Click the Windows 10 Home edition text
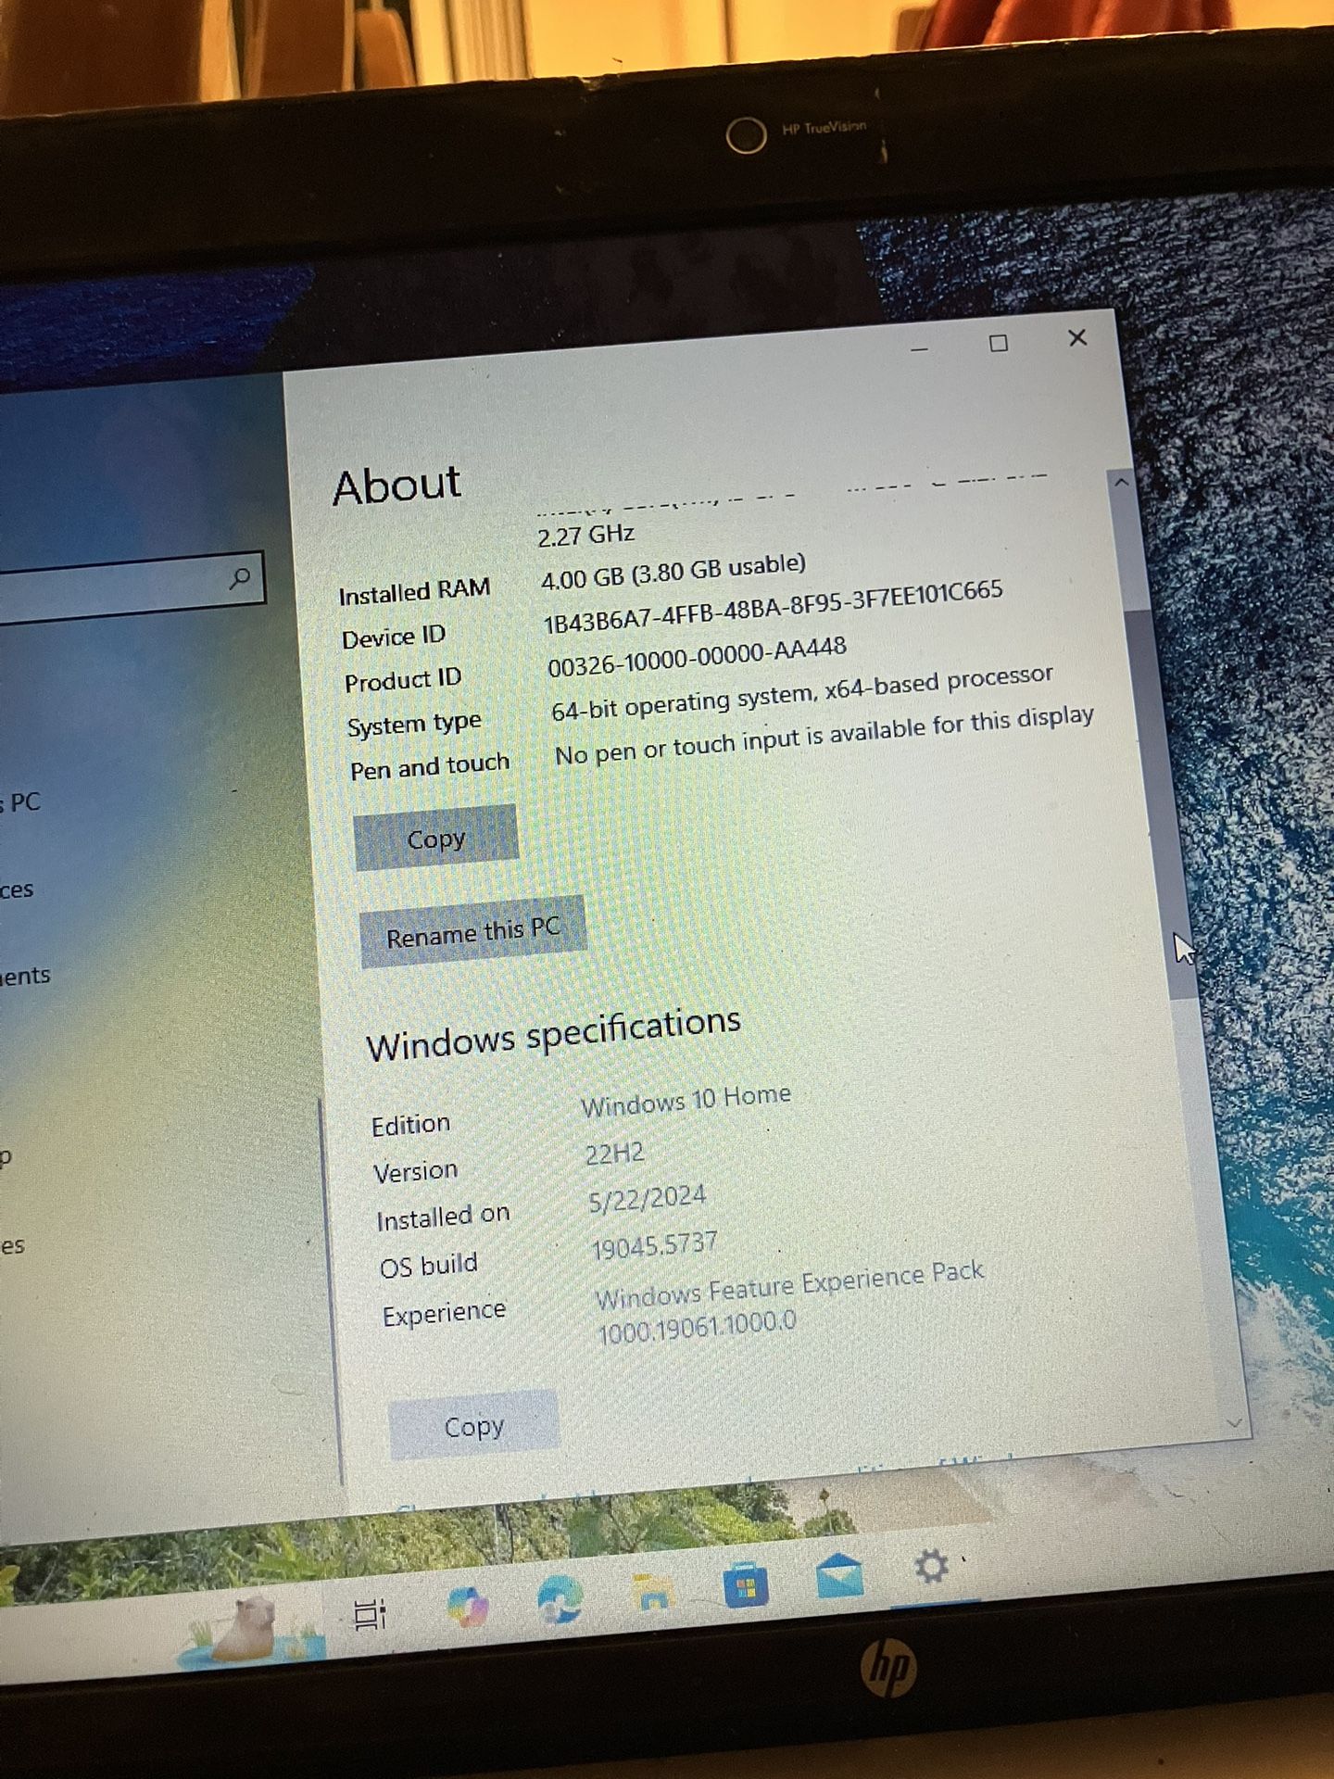 [x=686, y=1100]
